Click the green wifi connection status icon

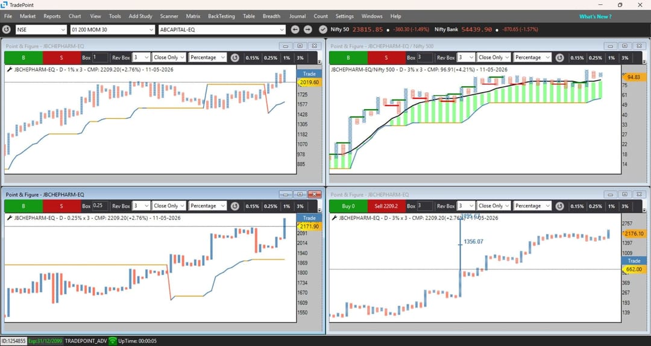point(113,341)
